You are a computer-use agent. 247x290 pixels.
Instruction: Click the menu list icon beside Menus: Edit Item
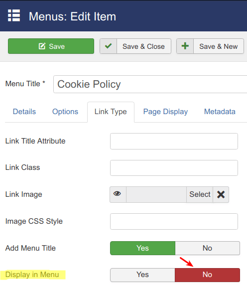tap(14, 15)
